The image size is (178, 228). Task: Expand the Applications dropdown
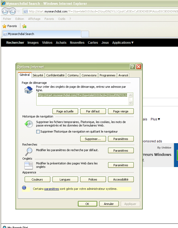coord(123,43)
